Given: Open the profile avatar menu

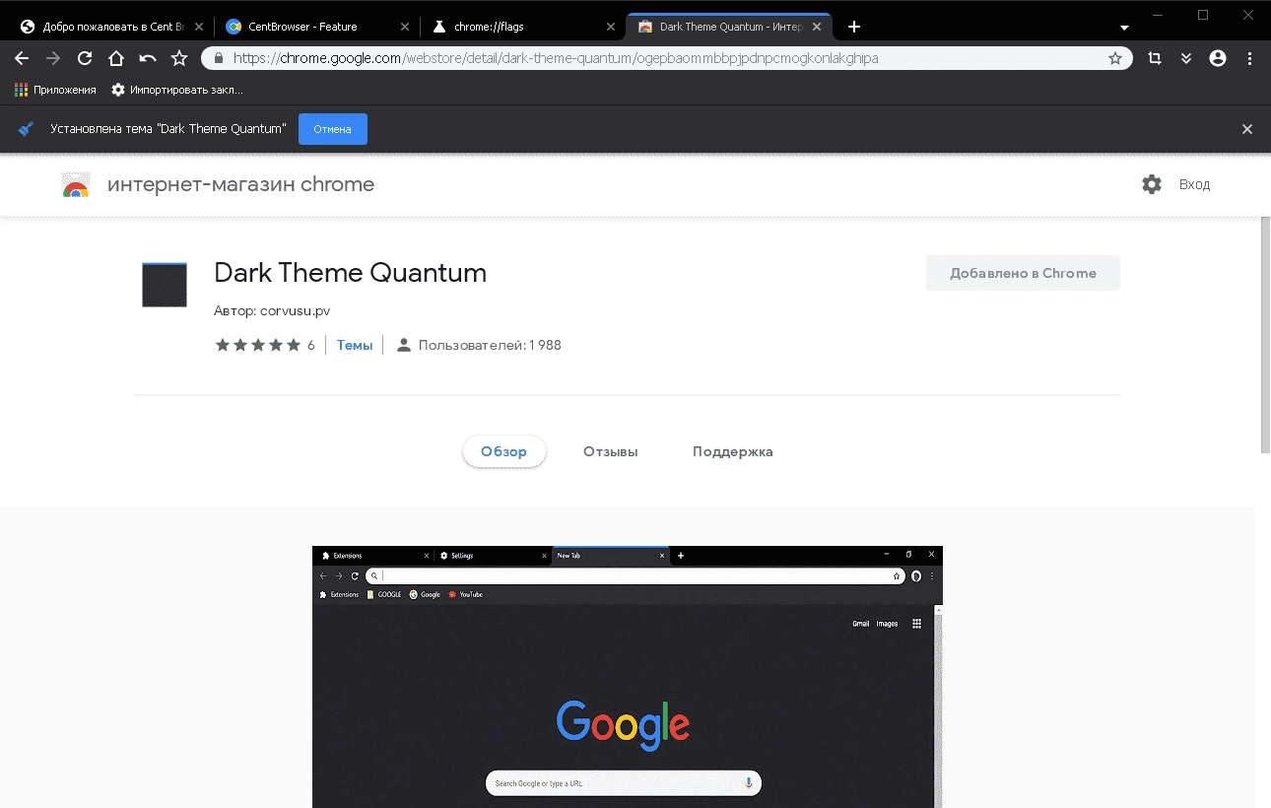Looking at the screenshot, I should point(1218,58).
